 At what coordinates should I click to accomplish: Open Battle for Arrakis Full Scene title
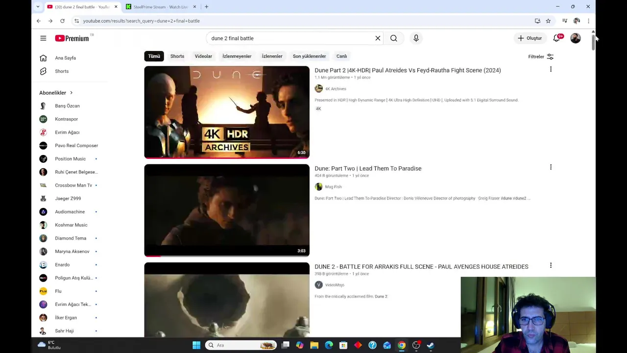[x=421, y=267]
